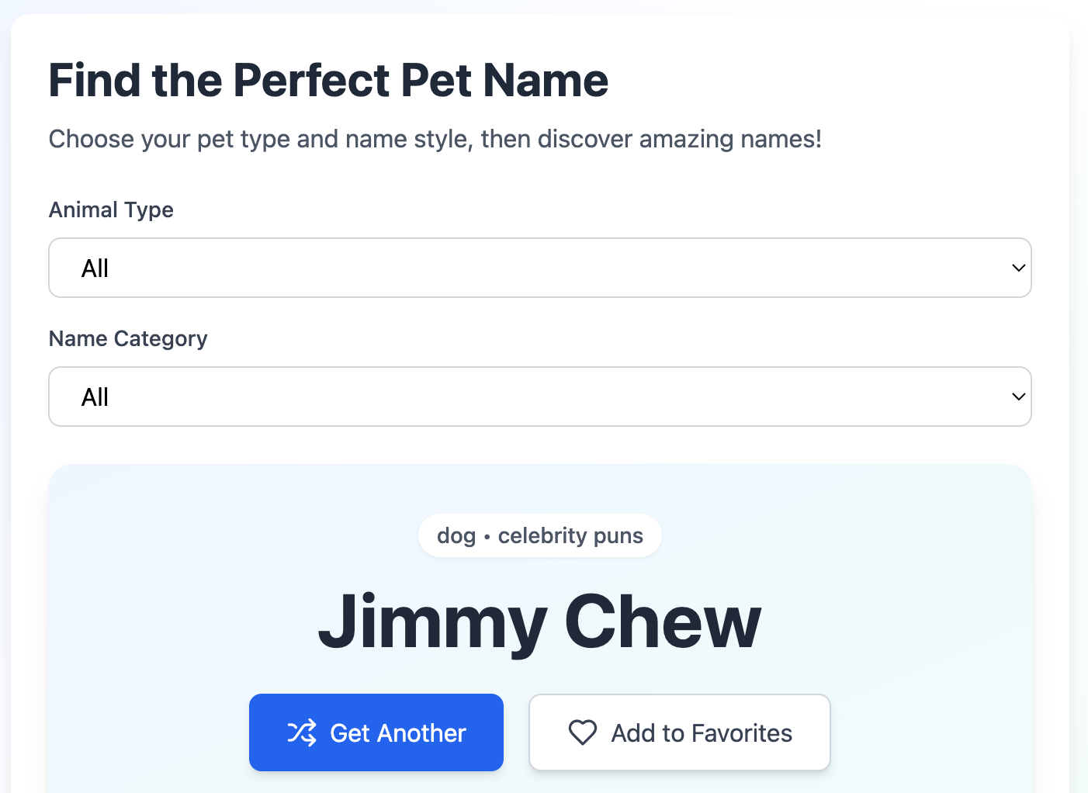1088x793 pixels.
Task: Click the word "dog" in the tag
Action: [x=456, y=536]
